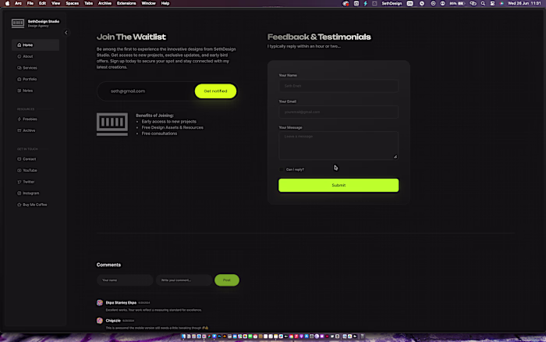Open the Help menu

pyautogui.click(x=165, y=3)
